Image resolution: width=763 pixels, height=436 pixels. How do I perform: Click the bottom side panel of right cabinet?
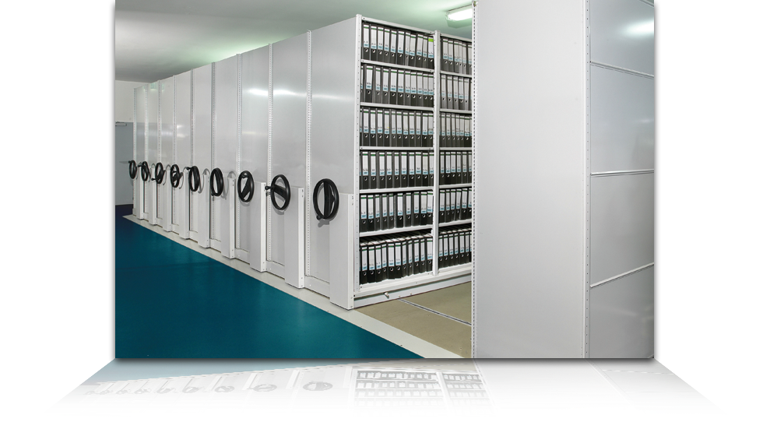(621, 311)
